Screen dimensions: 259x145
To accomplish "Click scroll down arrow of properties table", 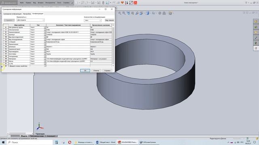I will [x=113, y=66].
